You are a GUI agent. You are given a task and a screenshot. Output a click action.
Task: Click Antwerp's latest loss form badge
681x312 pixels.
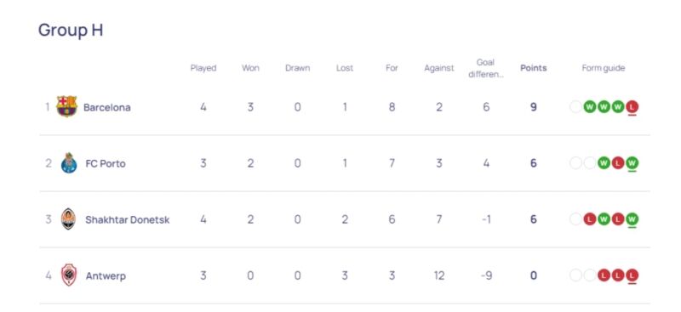[632, 275]
